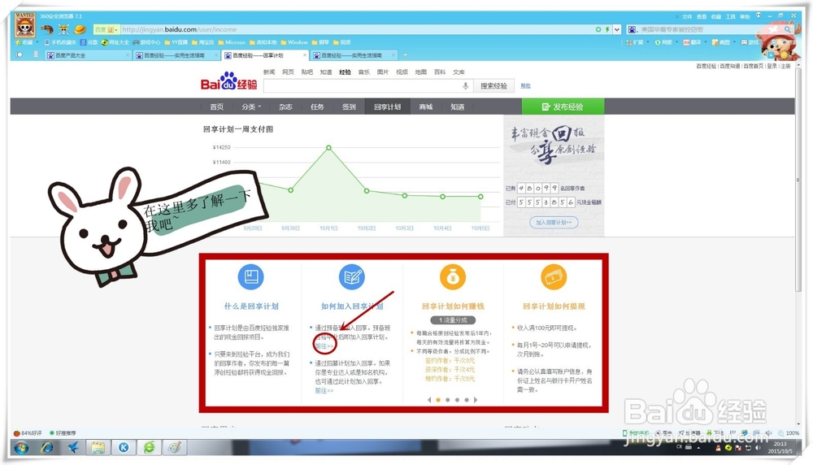813x465 pixels.
Task: Click the microphone voice search icon
Action: (465, 86)
